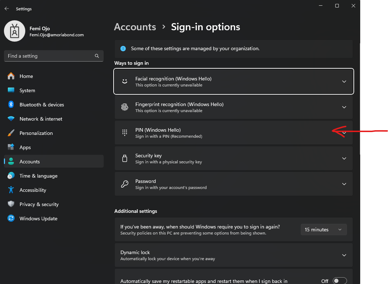This screenshot has width=388, height=284.
Task: Expand Fingerprint recognition chevron
Action: [x=344, y=107]
